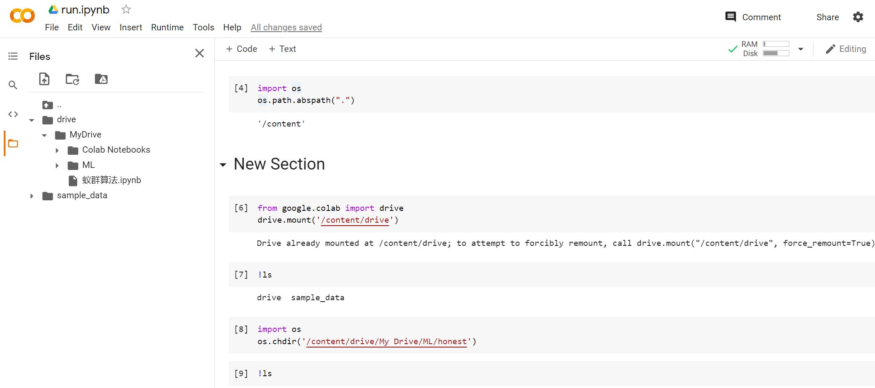The image size is (875, 388).
Task: Open the RAM and Disk resources dropdown
Action: pos(800,49)
